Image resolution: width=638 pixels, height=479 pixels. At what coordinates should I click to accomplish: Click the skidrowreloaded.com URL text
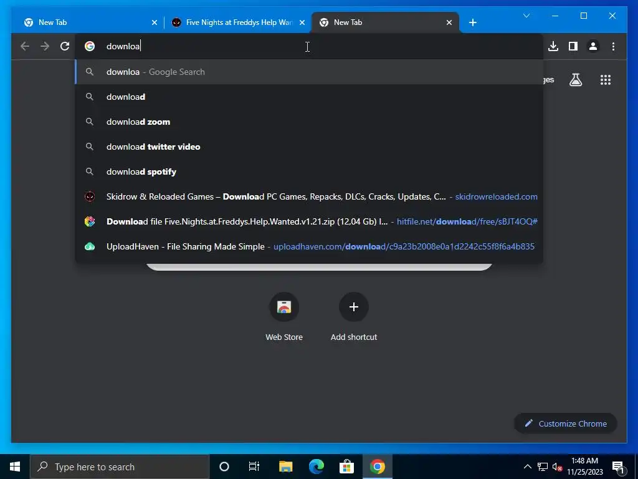coord(496,196)
